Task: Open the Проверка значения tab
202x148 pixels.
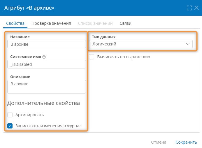Action: [51, 23]
